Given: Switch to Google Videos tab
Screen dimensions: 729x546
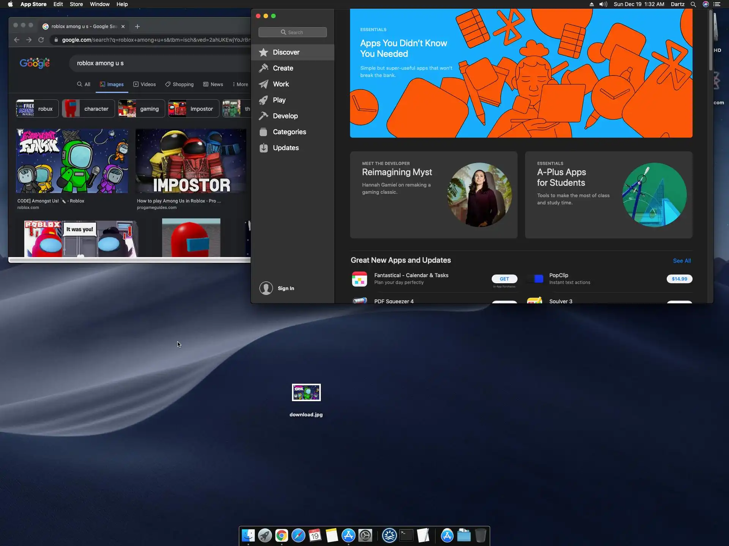Looking at the screenshot, I should tap(144, 84).
